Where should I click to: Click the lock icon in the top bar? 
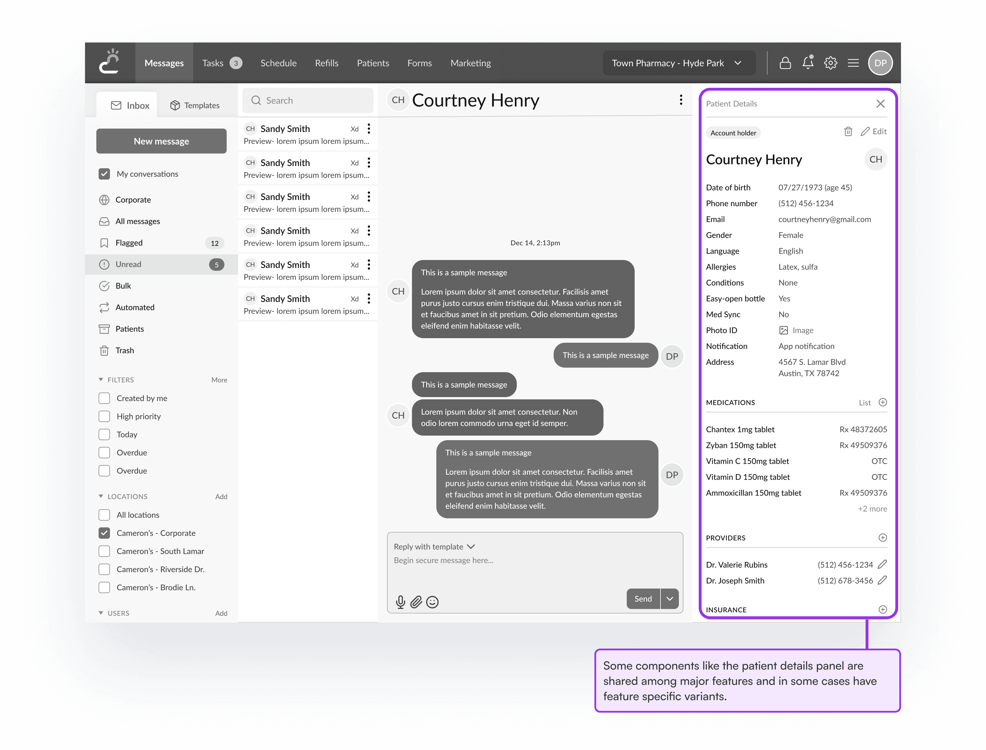click(x=785, y=63)
